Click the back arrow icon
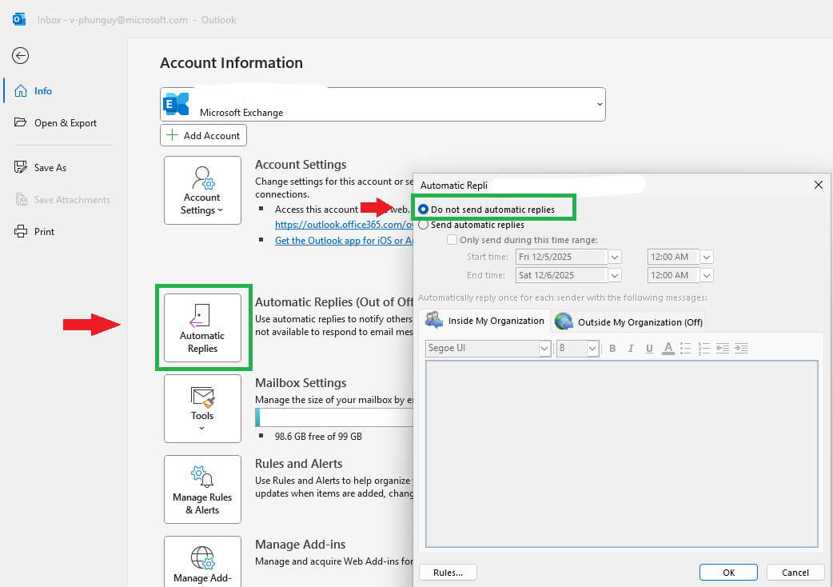The height and width of the screenshot is (587, 833). (20, 55)
